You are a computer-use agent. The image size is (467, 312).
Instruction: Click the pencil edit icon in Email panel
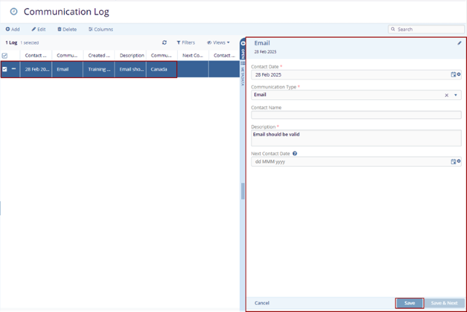459,44
